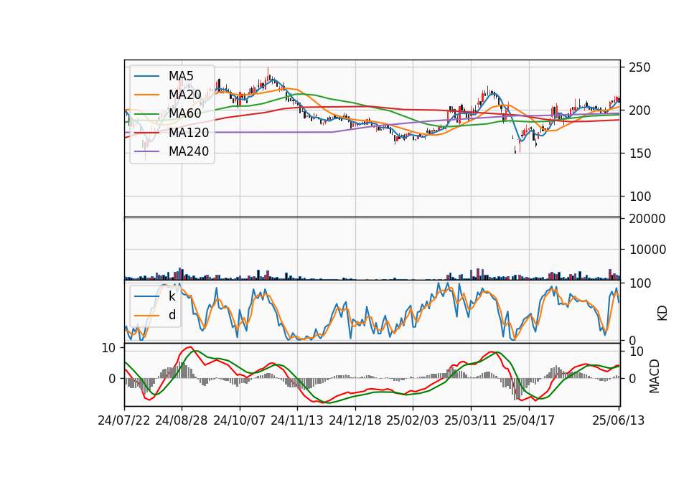Click the 200 price axis tick label

(x=639, y=110)
